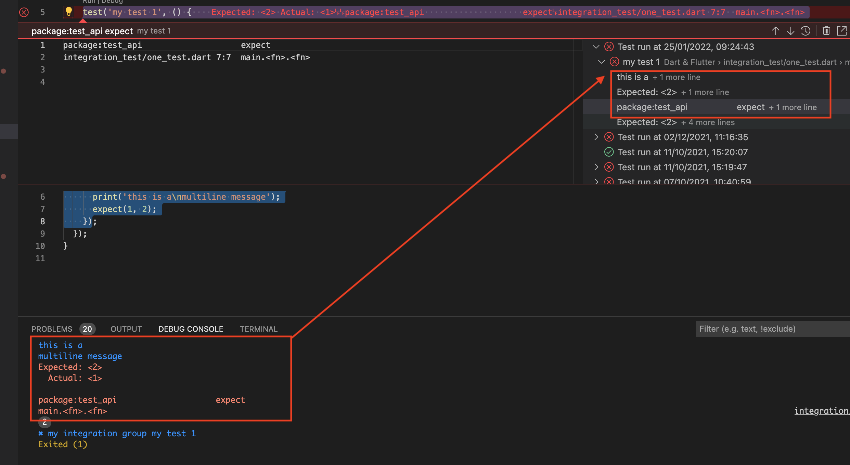Open the 'integration_' link at bottom right
Viewport: 850px width, 465px height.
pos(821,410)
